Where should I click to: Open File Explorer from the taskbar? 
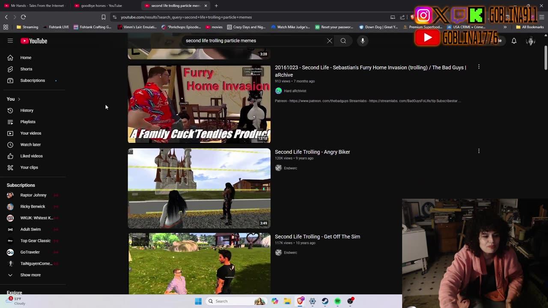tap(287, 301)
